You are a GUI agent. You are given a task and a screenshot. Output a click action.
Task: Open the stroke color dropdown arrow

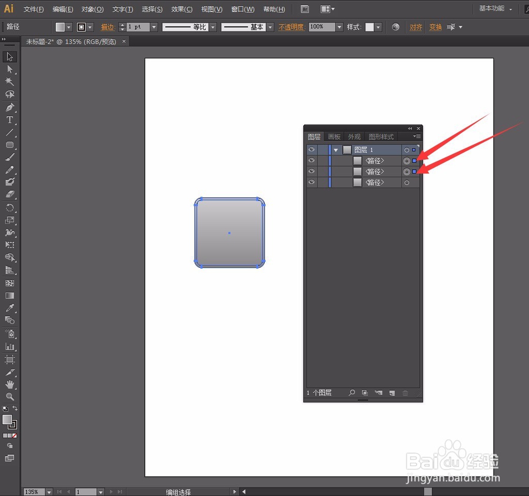[90, 27]
